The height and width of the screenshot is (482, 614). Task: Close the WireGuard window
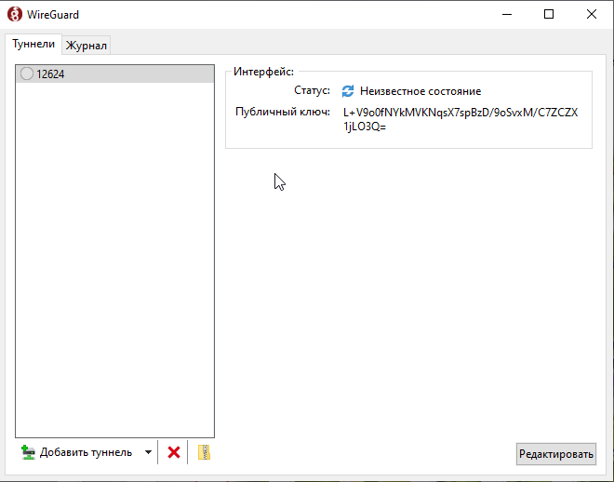592,15
